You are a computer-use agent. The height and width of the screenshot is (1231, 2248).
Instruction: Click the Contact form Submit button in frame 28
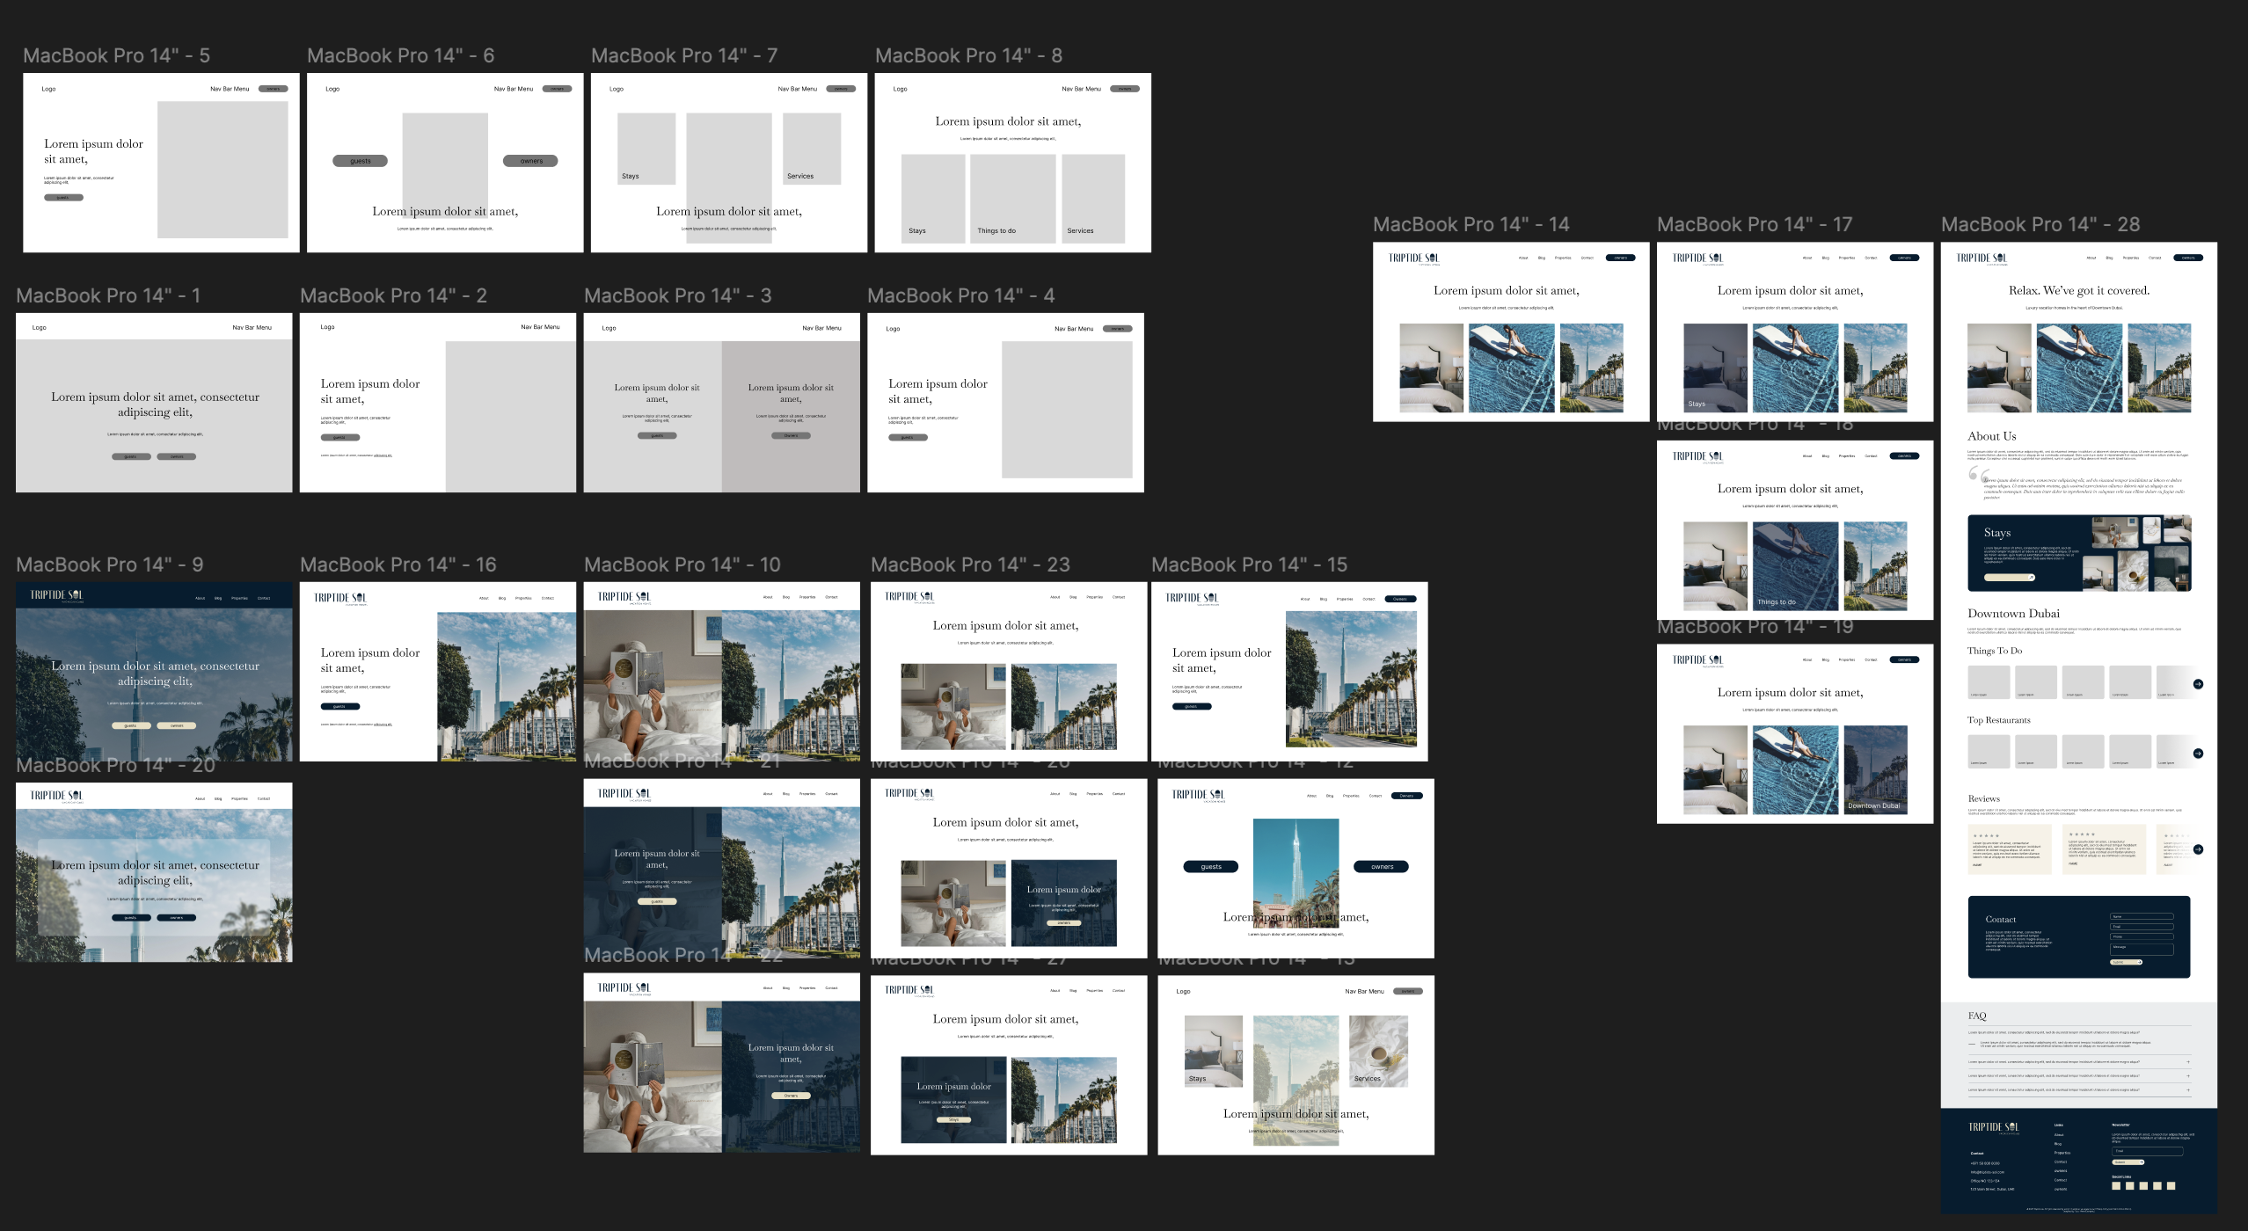[2126, 962]
